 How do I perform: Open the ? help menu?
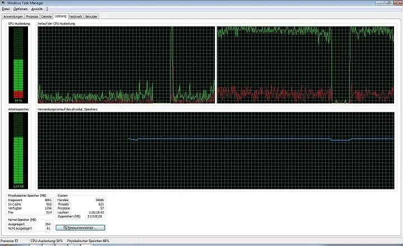47,9
